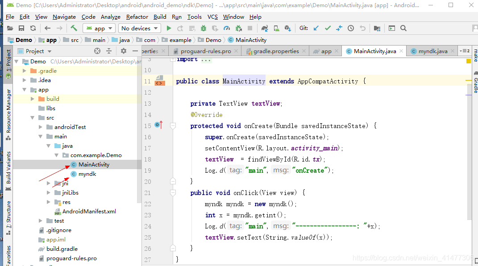Expand the test folder
This screenshot has height=266, width=478.
(41, 220)
